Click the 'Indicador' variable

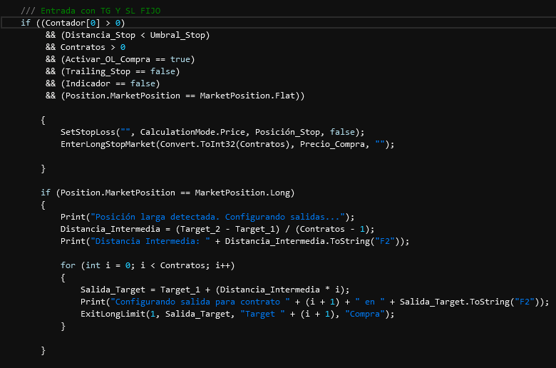tap(88, 83)
